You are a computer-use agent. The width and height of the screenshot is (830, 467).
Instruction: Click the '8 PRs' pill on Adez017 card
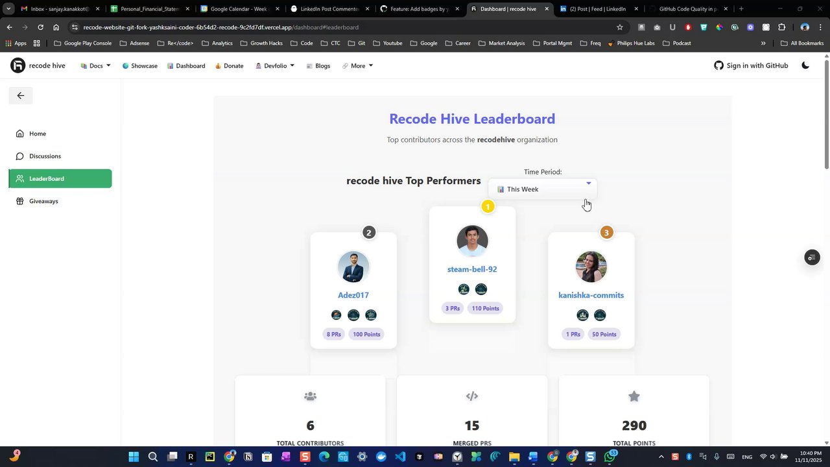pyautogui.click(x=334, y=334)
